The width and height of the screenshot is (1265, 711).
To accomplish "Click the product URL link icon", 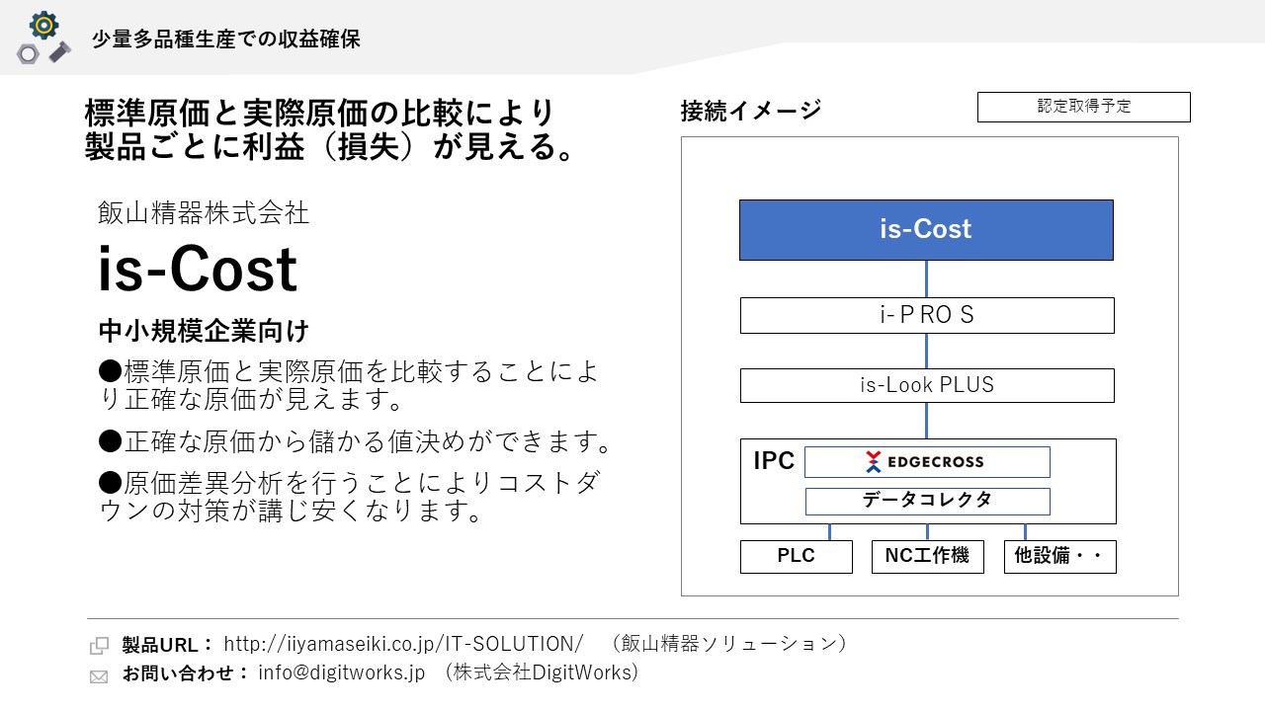I will [99, 646].
